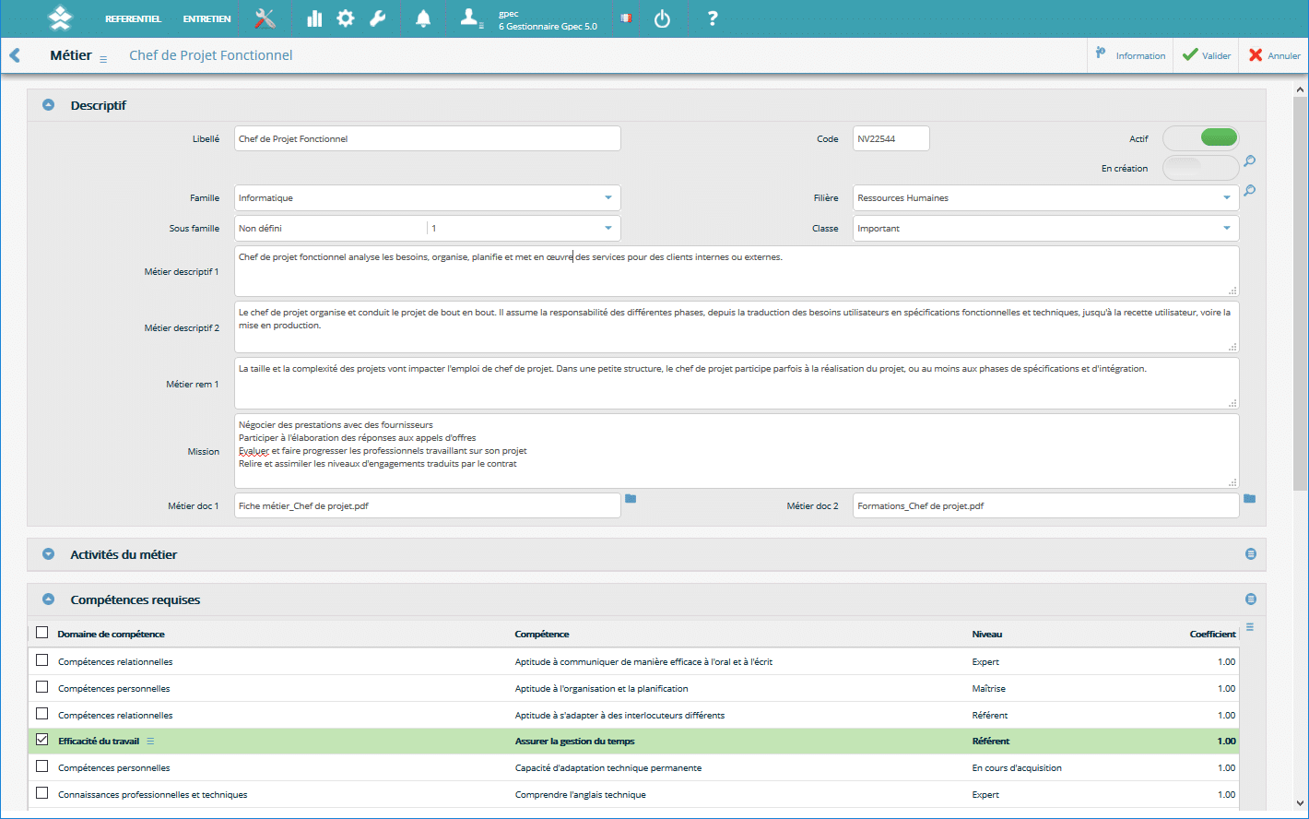Click the folder icon next to Métier doc 2
Image resolution: width=1309 pixels, height=819 pixels.
(1250, 498)
